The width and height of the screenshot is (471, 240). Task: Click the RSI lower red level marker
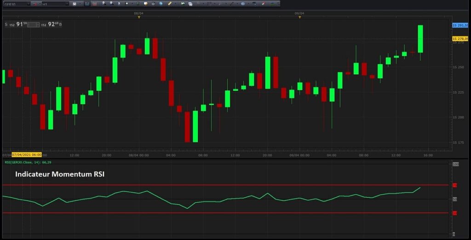point(455,213)
